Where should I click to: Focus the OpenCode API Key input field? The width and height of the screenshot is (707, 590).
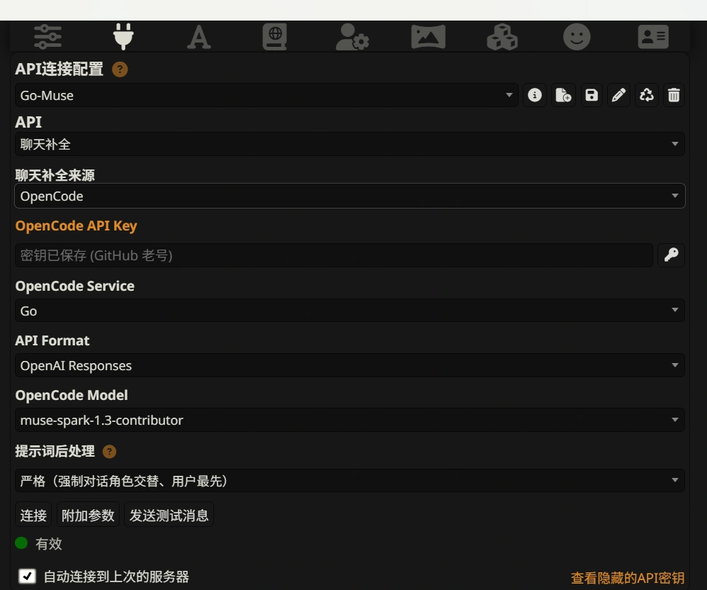[x=334, y=255]
